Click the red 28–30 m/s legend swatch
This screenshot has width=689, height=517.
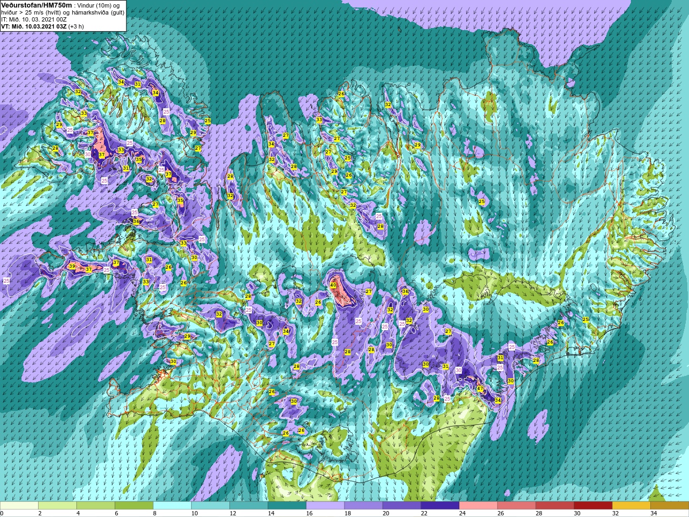click(x=554, y=506)
